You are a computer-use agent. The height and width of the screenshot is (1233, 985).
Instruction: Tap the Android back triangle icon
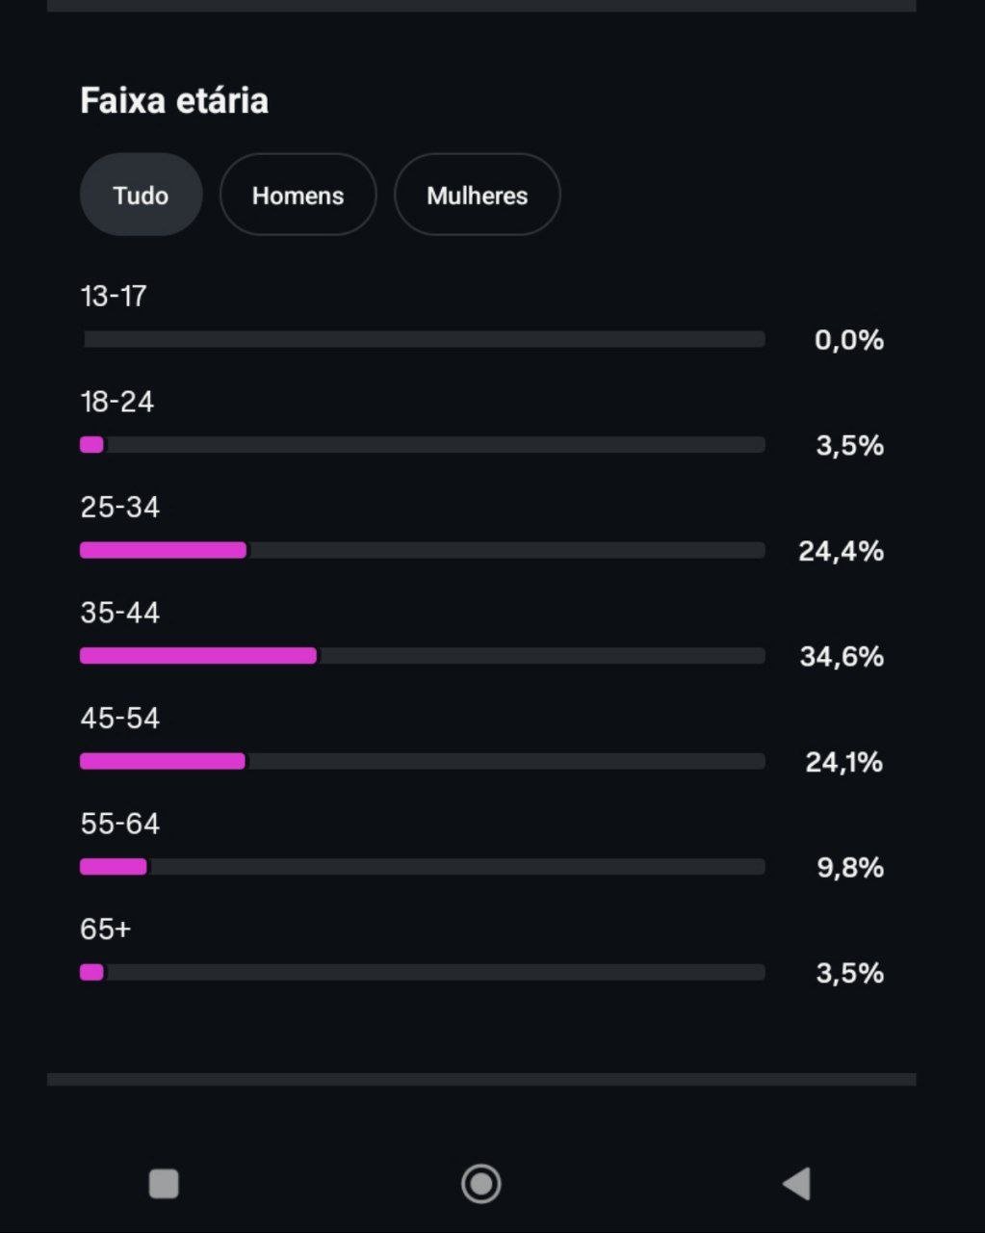797,1184
